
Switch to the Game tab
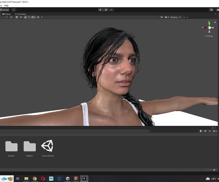[x=7, y=14]
